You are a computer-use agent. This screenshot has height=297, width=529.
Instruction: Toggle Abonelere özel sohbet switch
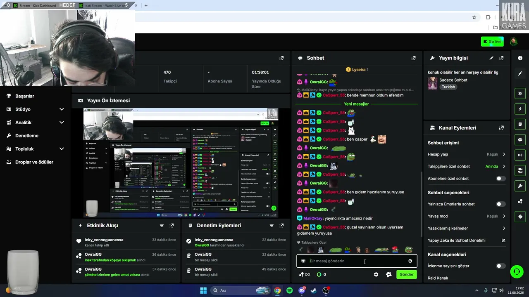[500, 179]
